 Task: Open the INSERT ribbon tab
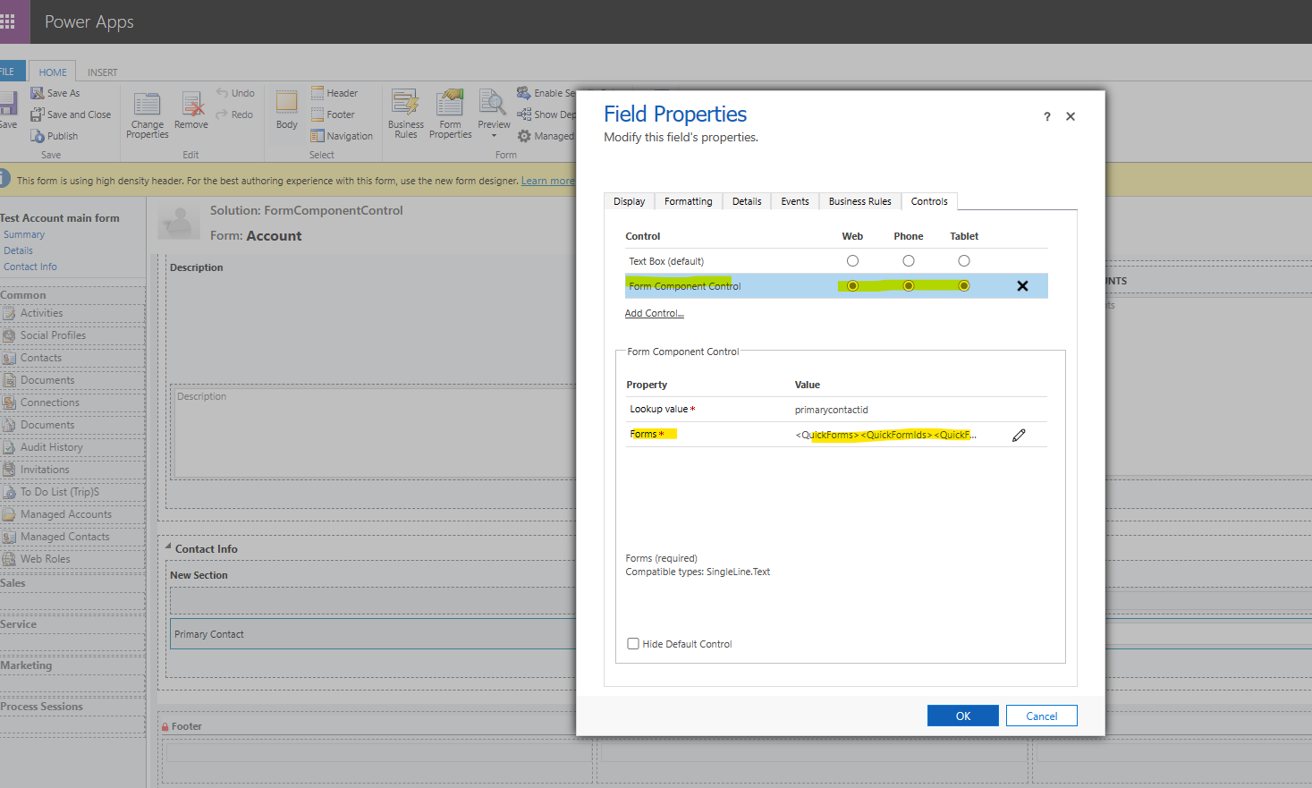click(x=102, y=72)
